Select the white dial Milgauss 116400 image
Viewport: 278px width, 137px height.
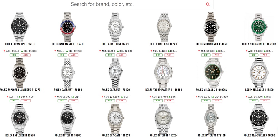(x=259, y=73)
